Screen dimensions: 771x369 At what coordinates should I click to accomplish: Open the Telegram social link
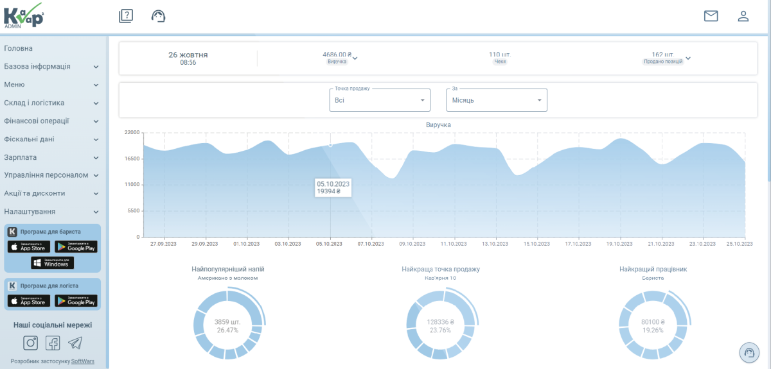coord(75,343)
